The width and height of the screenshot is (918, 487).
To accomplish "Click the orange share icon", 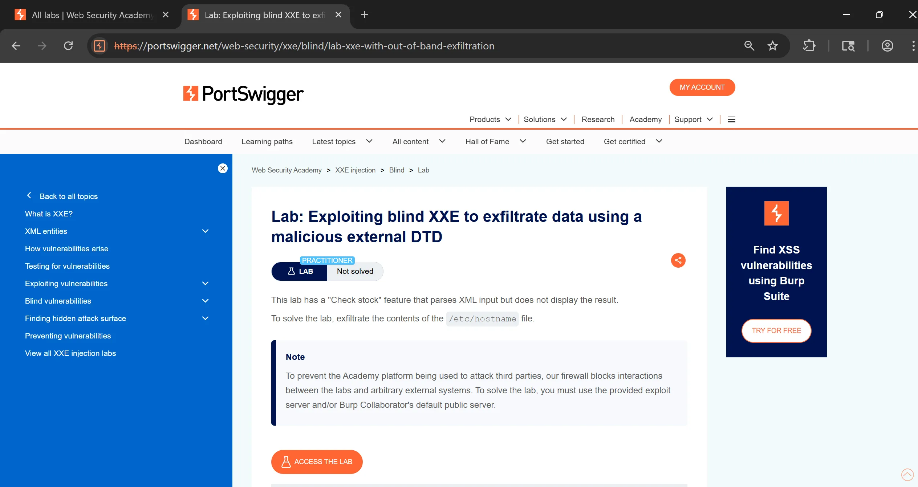I will [678, 260].
